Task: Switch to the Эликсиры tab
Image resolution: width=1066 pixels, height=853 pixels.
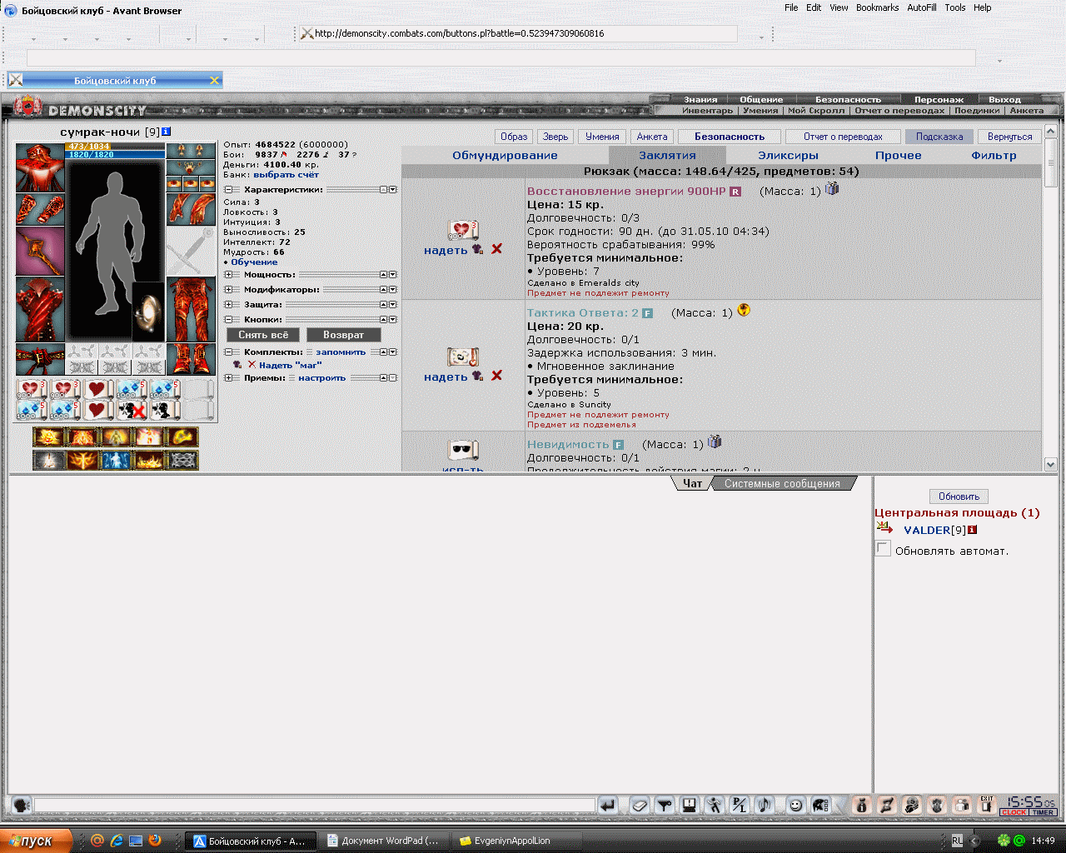Action: pyautogui.click(x=788, y=156)
